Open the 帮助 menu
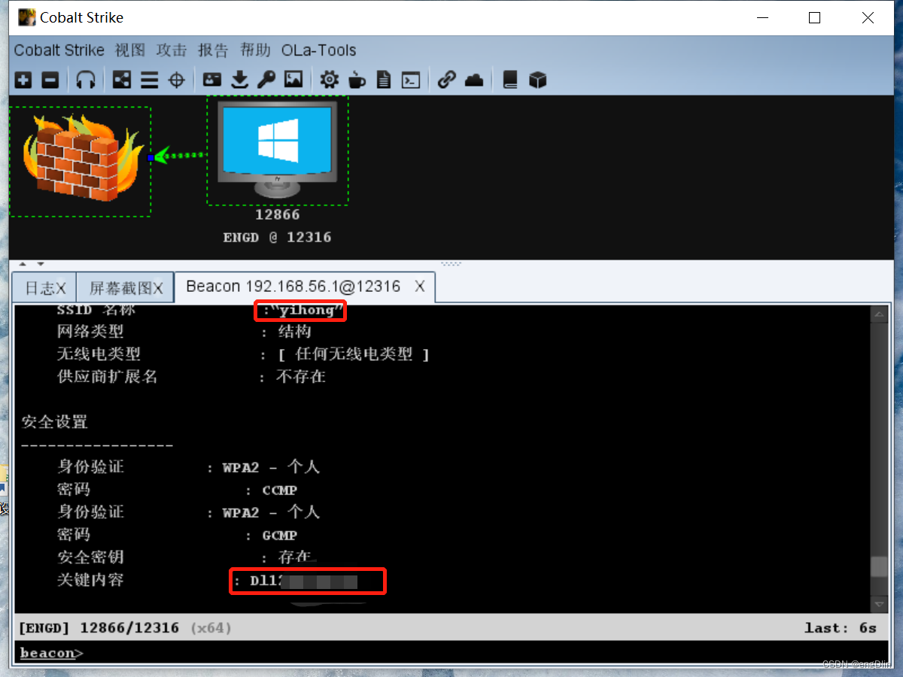This screenshot has height=677, width=903. pyautogui.click(x=255, y=50)
